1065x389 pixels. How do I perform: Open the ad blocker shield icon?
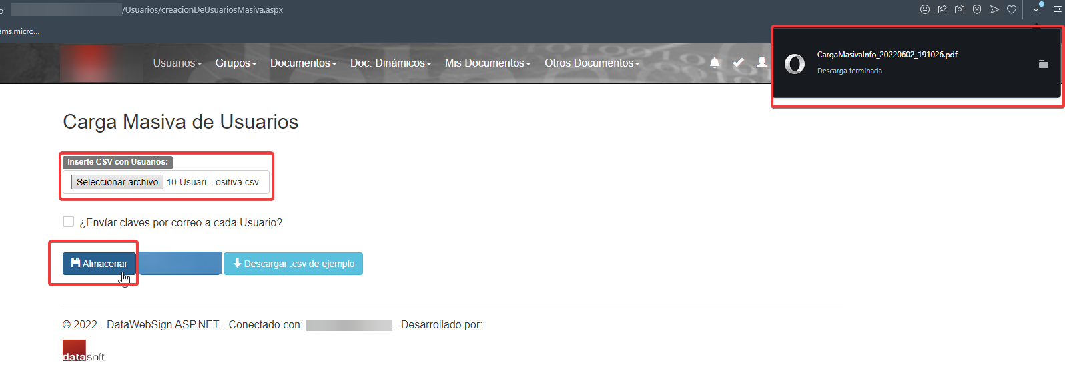pyautogui.click(x=977, y=9)
